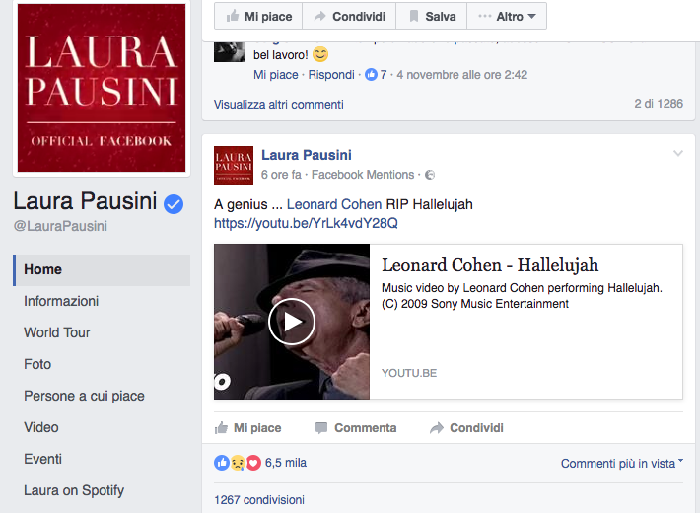
Task: Click the blue verified badge icon
Action: pyautogui.click(x=174, y=204)
